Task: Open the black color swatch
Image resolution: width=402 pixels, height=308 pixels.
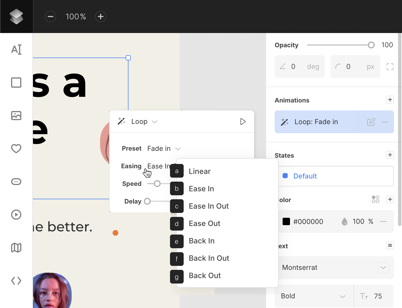Action: click(x=286, y=221)
